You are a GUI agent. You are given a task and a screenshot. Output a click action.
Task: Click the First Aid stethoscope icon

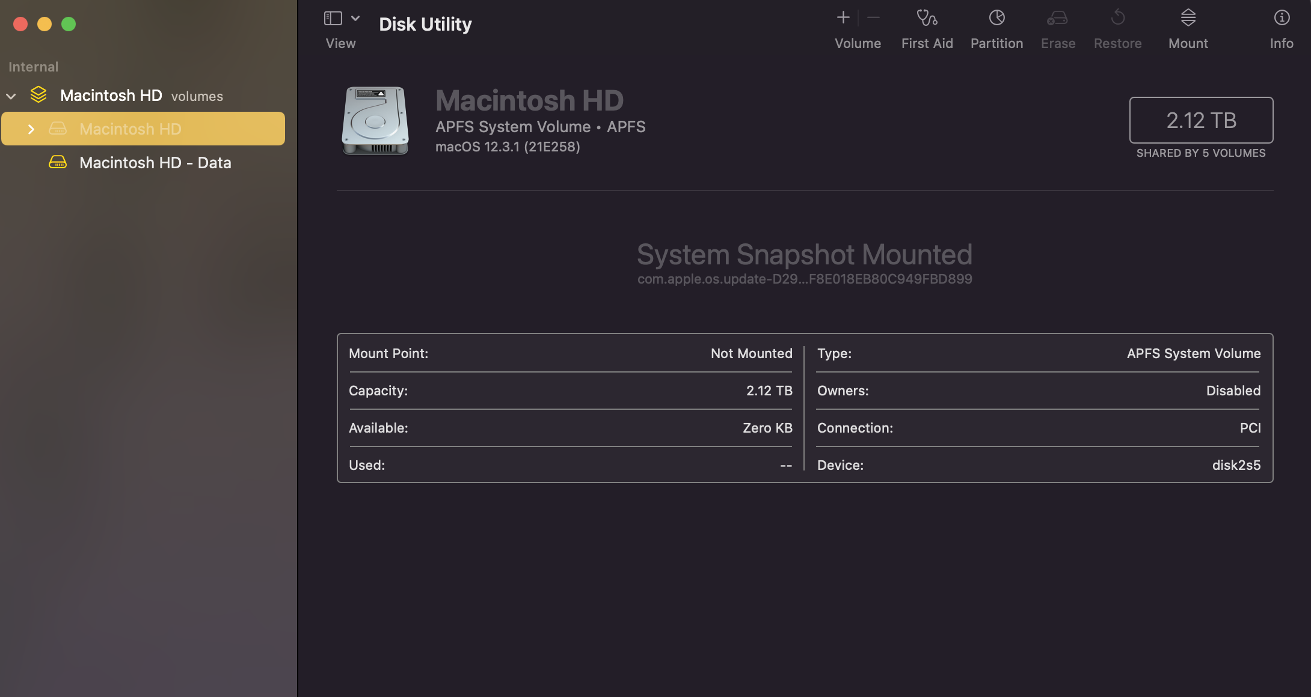[927, 18]
